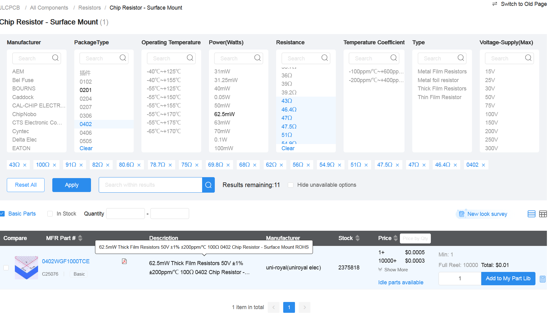Sort by MFR Part # arrows
This screenshot has height=319, width=550.
[80, 238]
